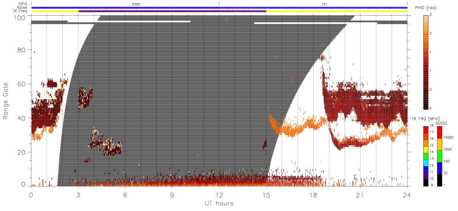The image size is (458, 211).
Task: Click the 24 tick on UT hours axis
Action: tap(407, 195)
